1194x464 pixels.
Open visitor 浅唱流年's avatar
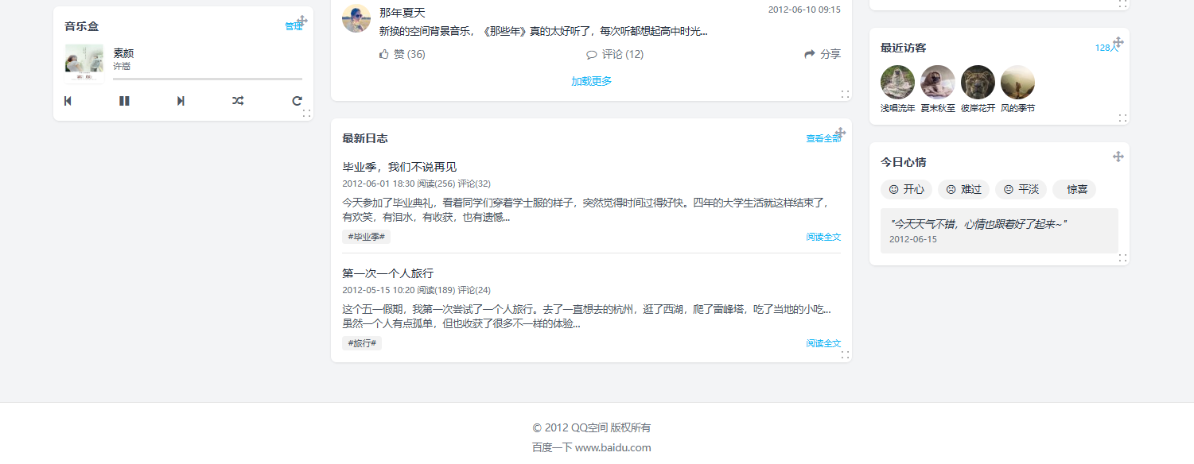pyautogui.click(x=897, y=81)
